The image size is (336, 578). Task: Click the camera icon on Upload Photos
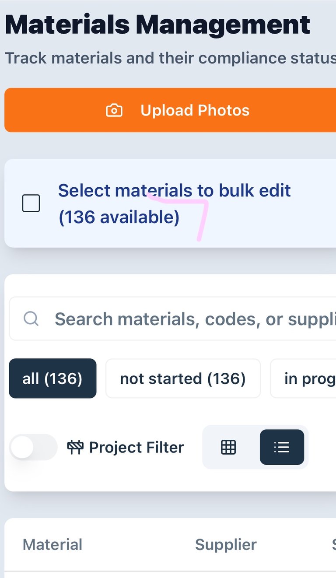[x=114, y=110]
